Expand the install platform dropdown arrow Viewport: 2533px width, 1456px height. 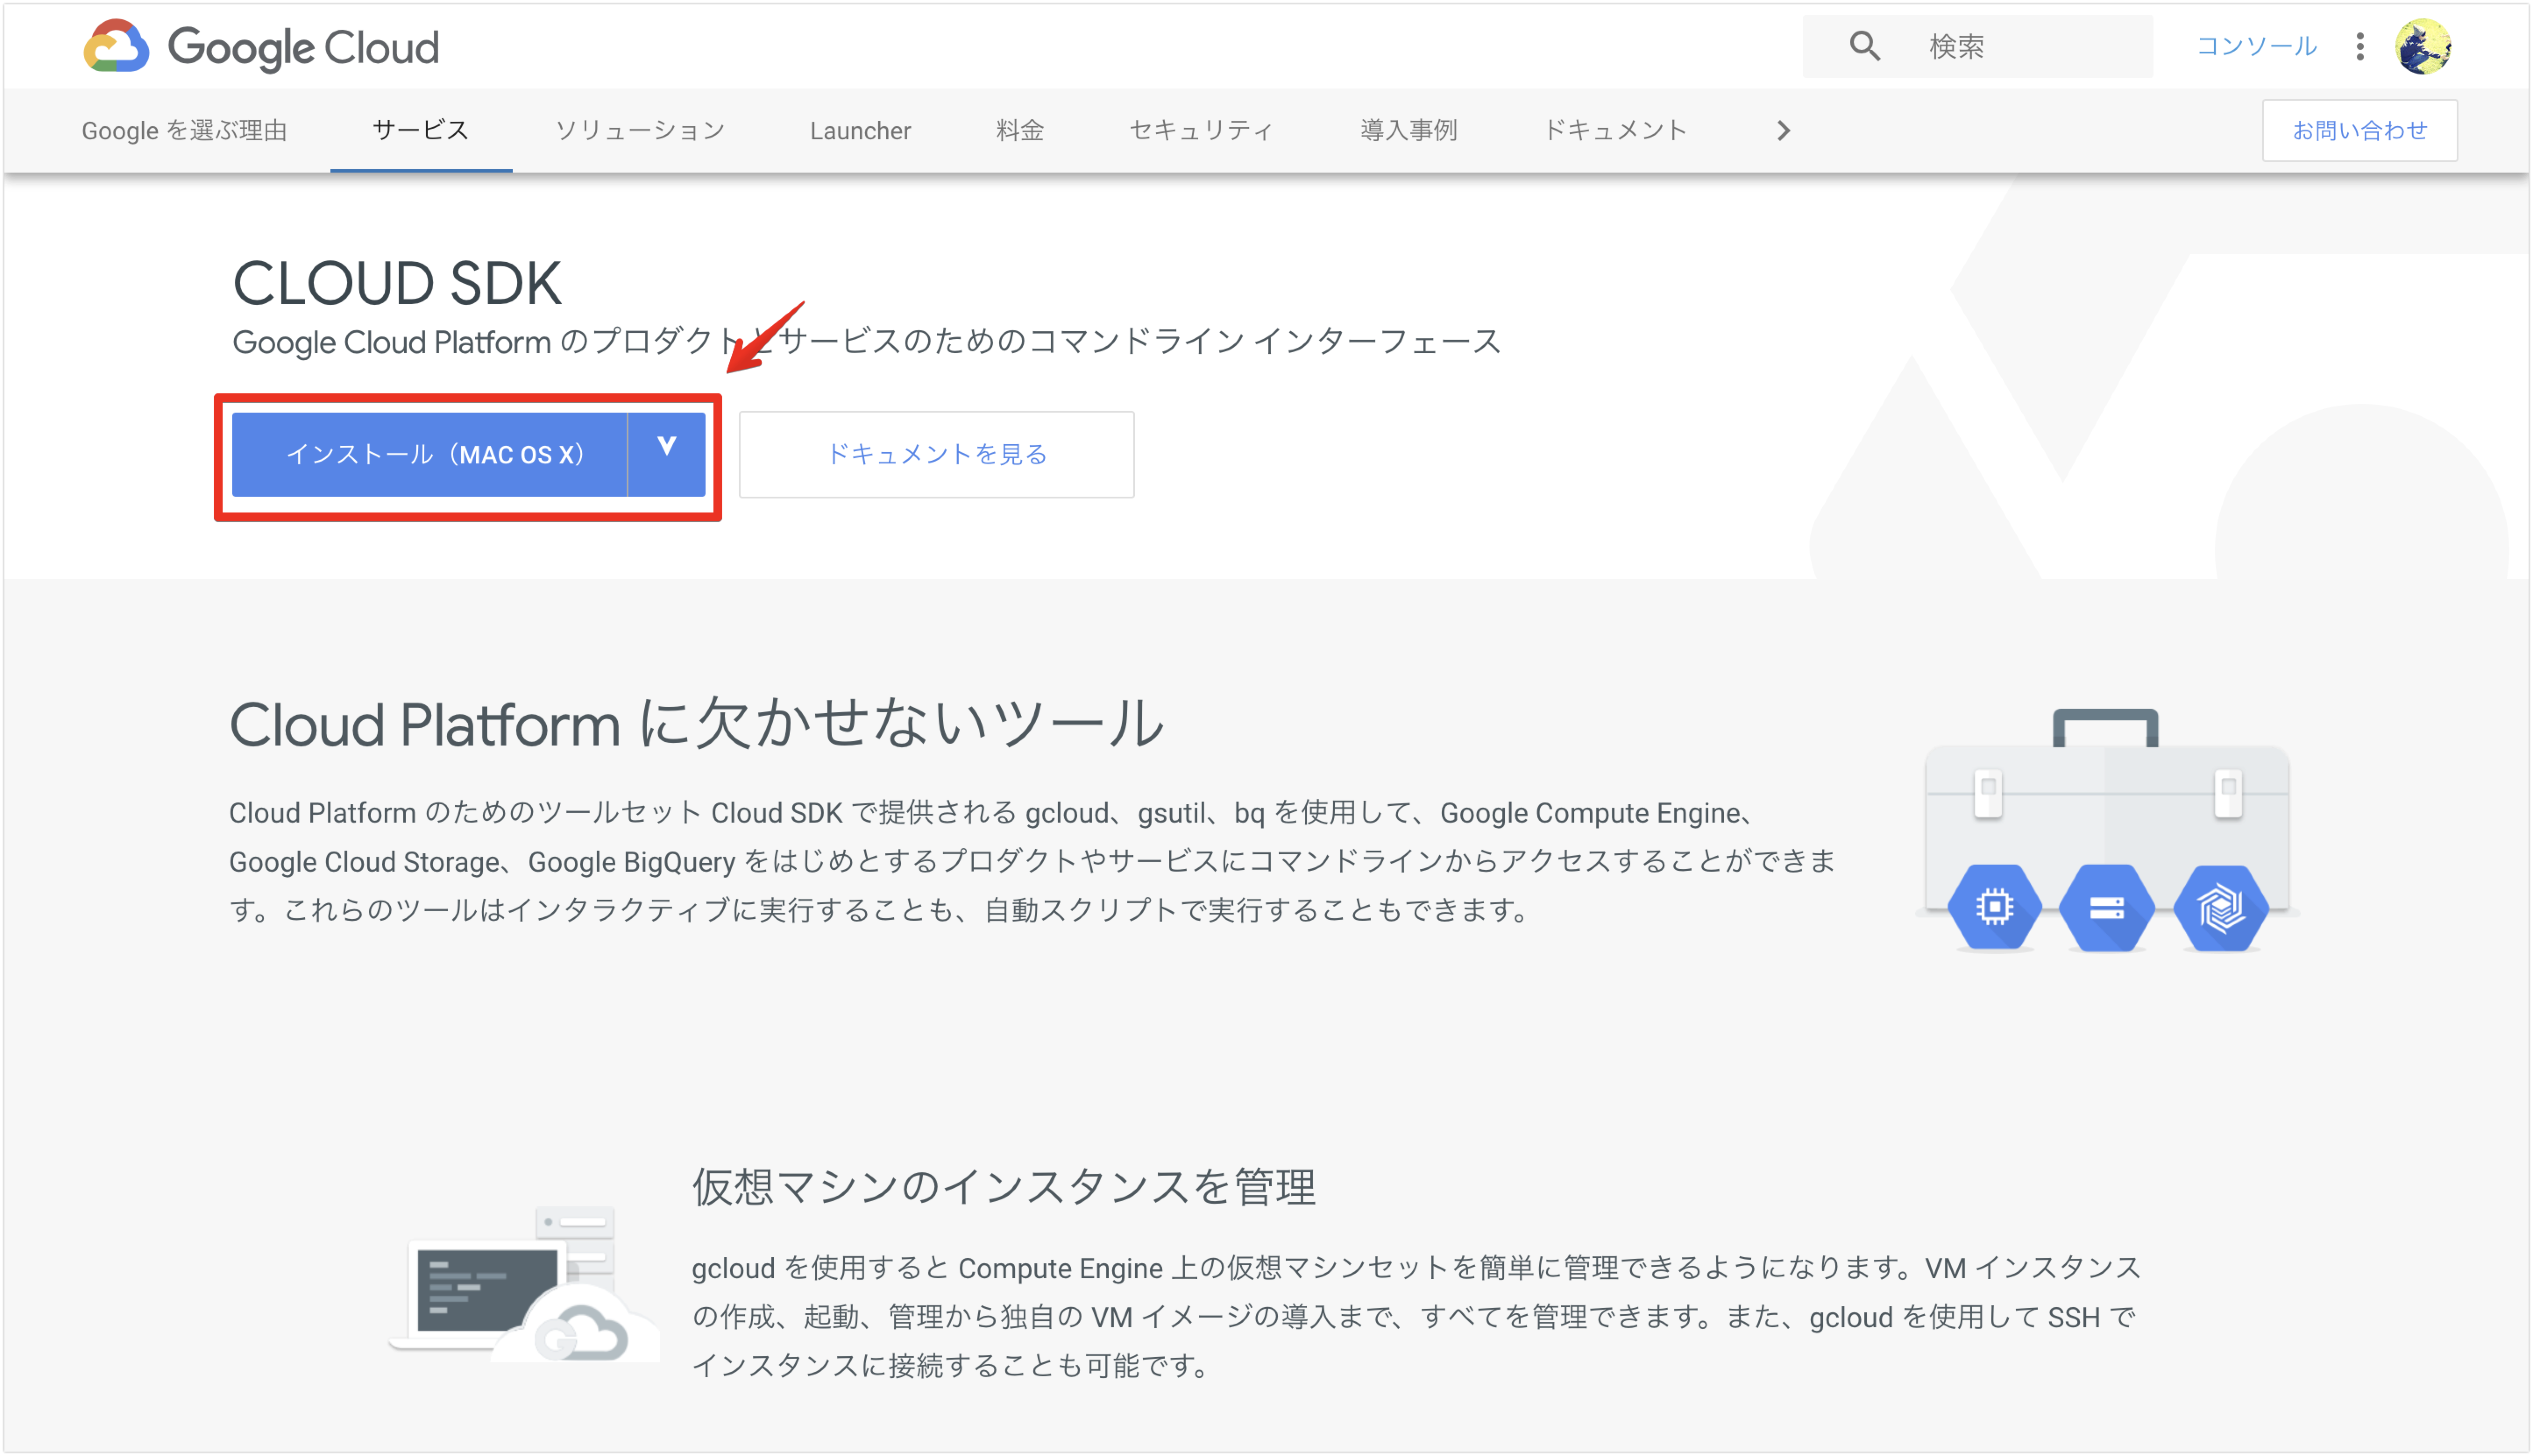(x=666, y=453)
